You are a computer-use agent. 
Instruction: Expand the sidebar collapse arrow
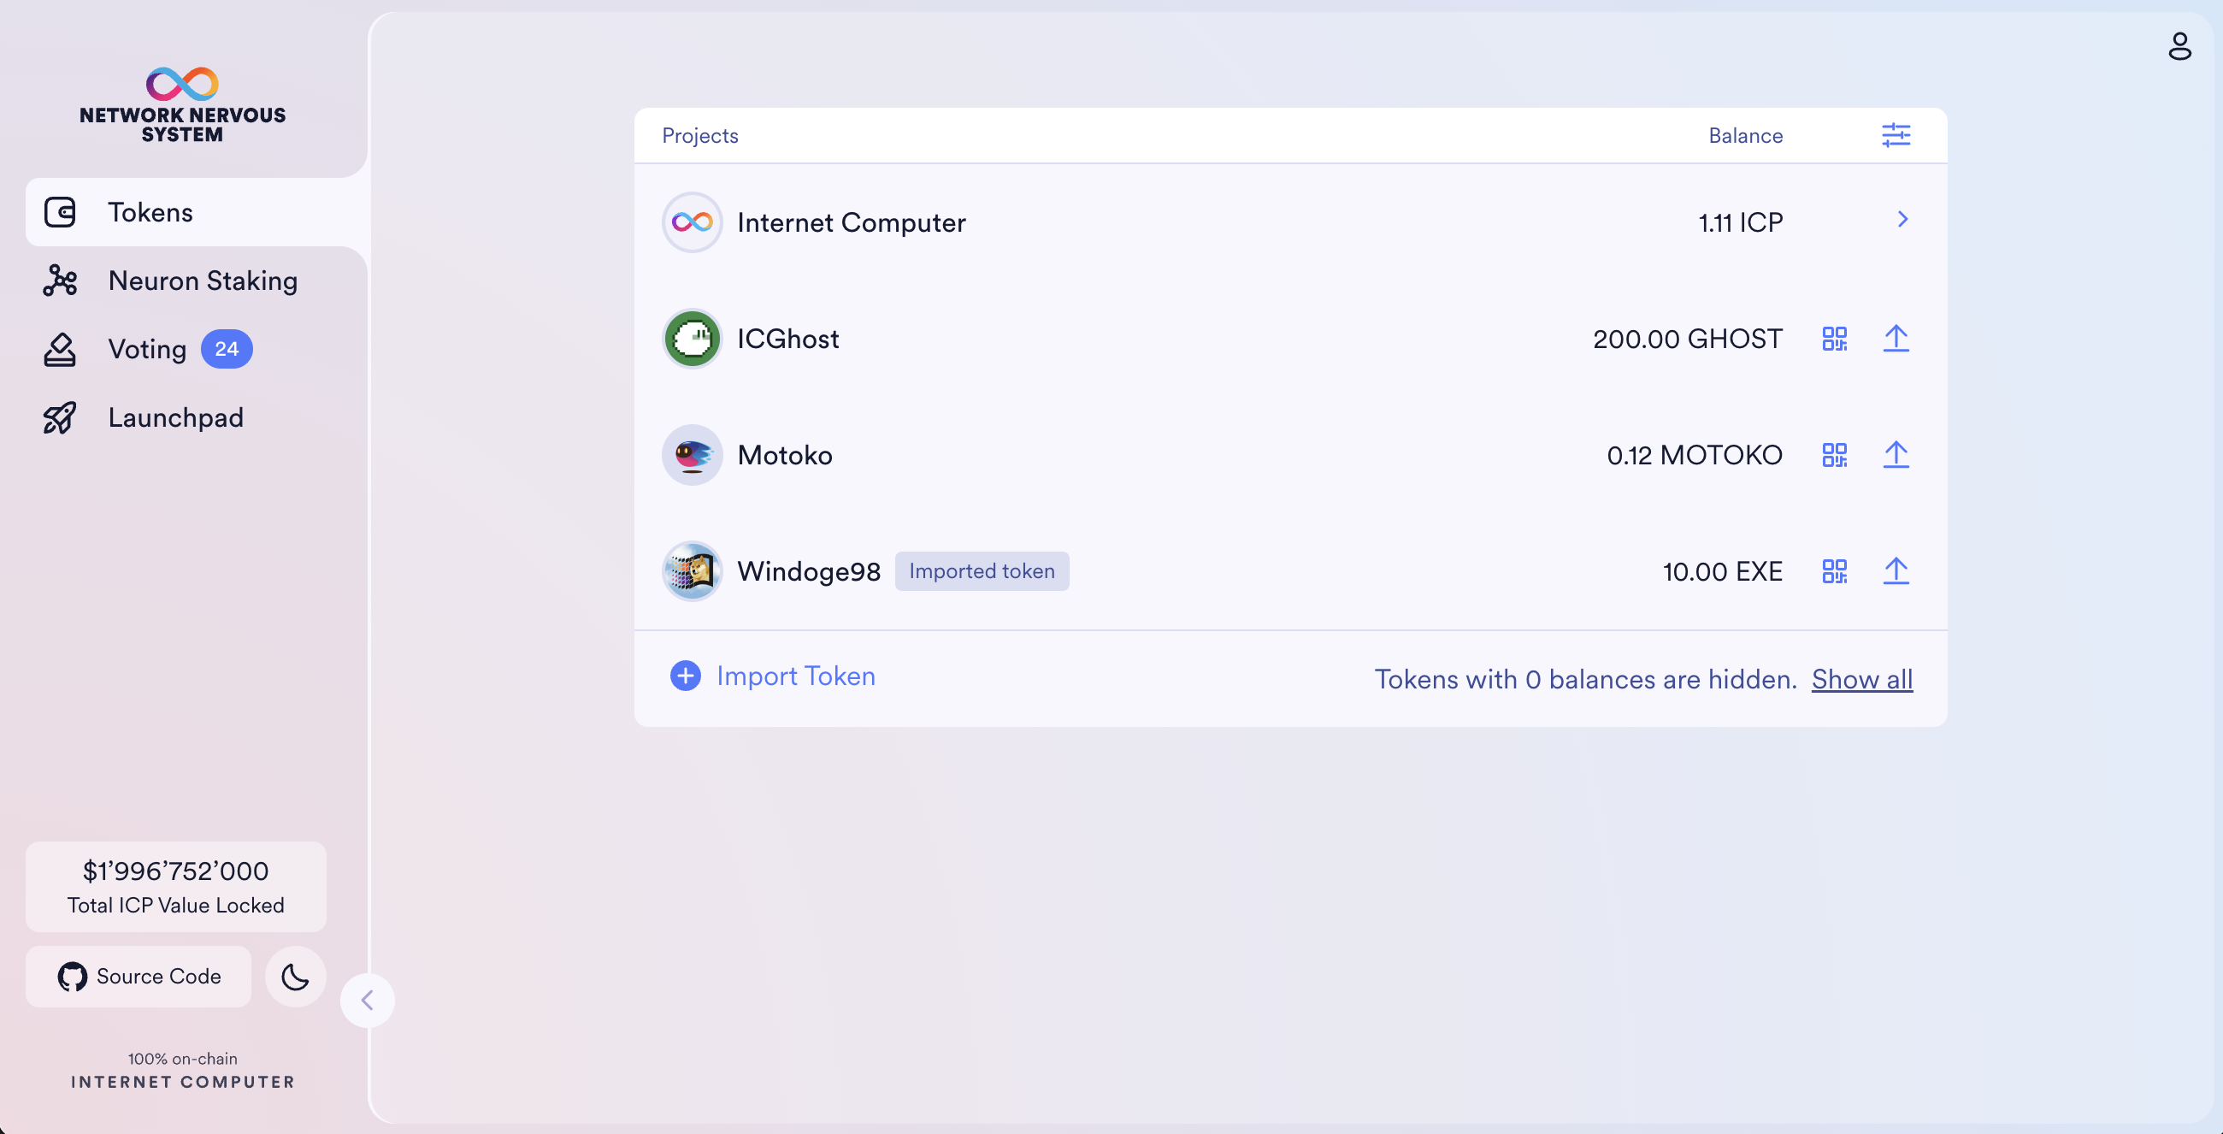coord(369,1000)
